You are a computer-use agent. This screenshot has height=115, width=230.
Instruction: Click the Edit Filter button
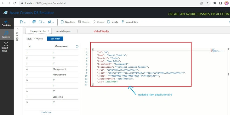click(55, 39)
